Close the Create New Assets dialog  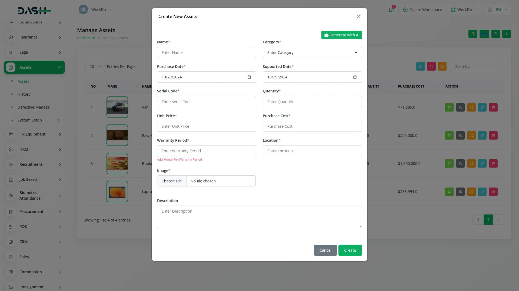tap(358, 16)
